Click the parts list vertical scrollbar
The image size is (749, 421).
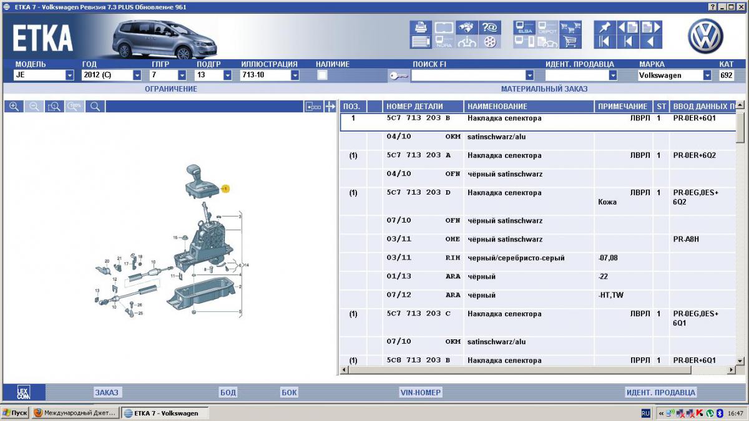tap(740, 234)
